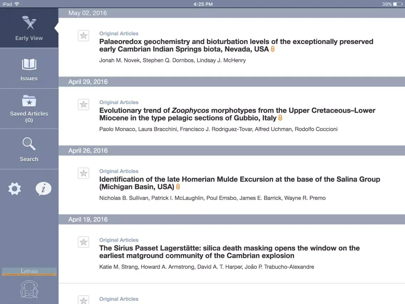Star the Sirius Passet Lagerstätte article
Viewport: 405px width, 304px height.
[x=83, y=242]
